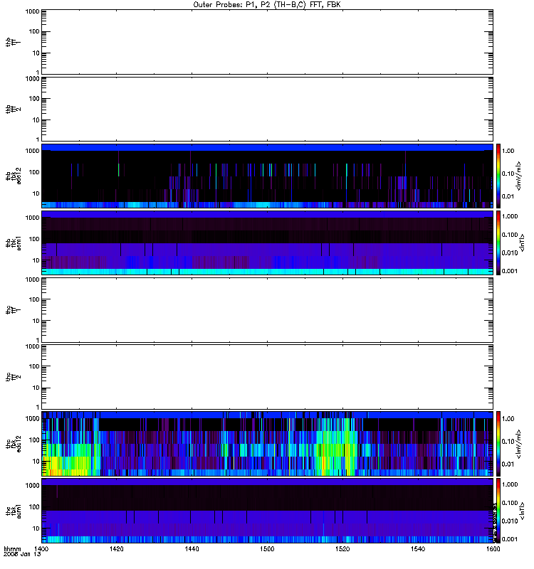Click inside the thc fbk edc12 spectrogram
The image size is (534, 569).
[x=267, y=444]
